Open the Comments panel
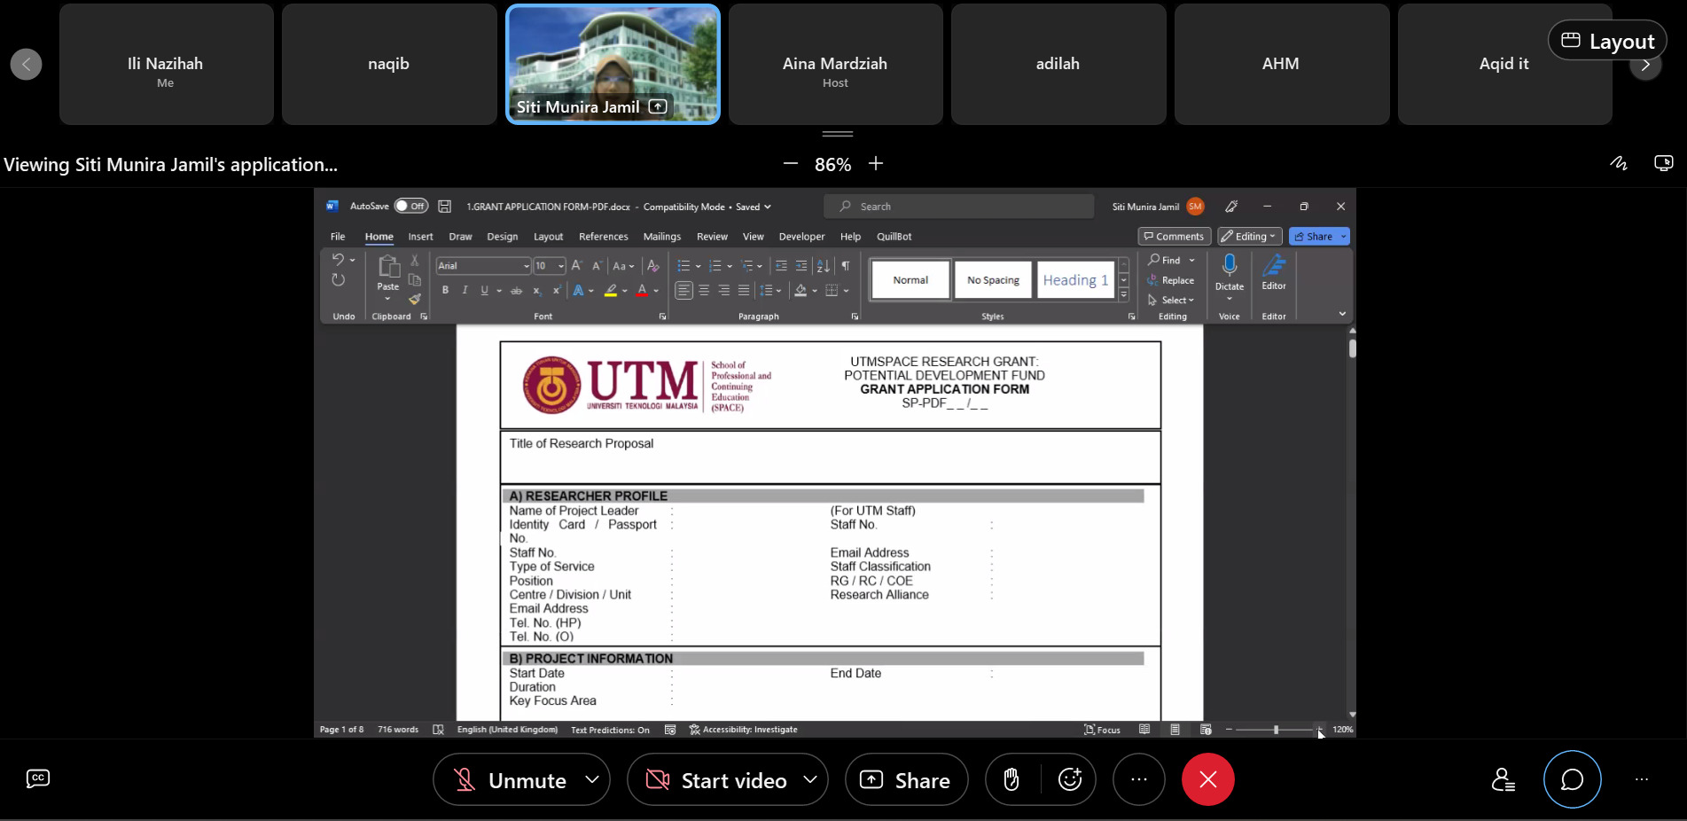This screenshot has height=821, width=1687. [x=1174, y=236]
